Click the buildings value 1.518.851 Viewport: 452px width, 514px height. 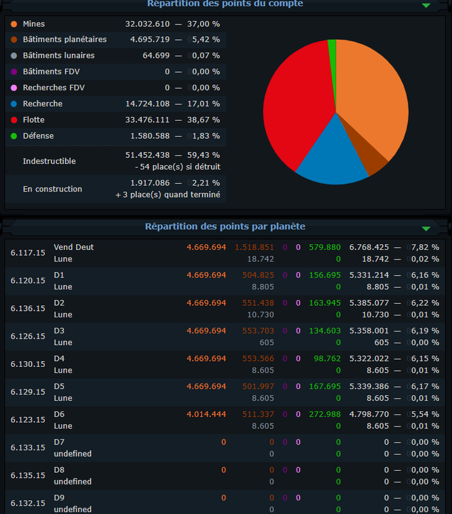(x=255, y=247)
